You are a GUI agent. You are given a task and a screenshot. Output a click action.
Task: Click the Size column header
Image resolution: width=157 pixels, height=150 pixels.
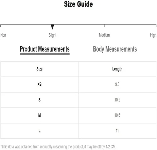click(x=40, y=69)
